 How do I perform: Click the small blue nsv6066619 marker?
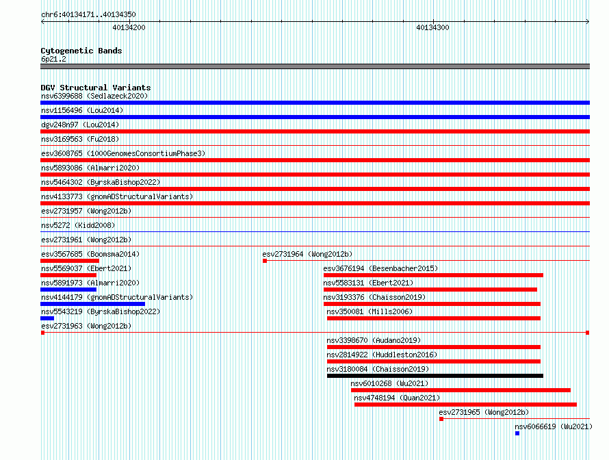click(x=517, y=433)
